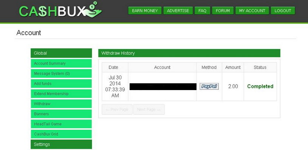Click the Settings sidebar header
308x150 pixels.
(x=61, y=144)
